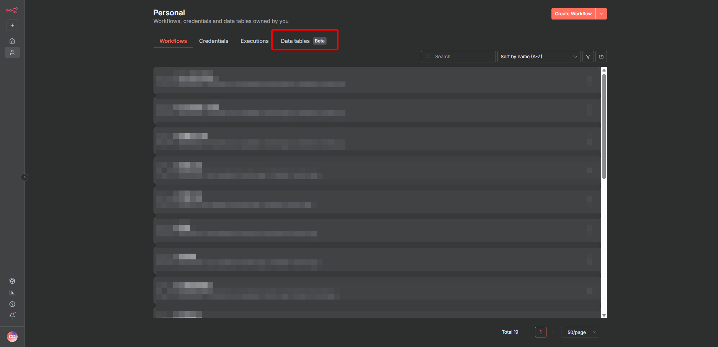Image resolution: width=718 pixels, height=347 pixels.
Task: Open the Templates box icon in sidebar
Action: coord(12,281)
